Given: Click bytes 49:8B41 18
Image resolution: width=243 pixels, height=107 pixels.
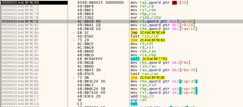Looking at the screenshot, I should 89,25.
